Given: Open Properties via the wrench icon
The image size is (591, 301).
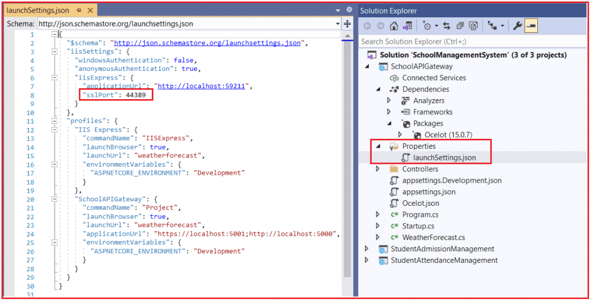Looking at the screenshot, I should click(x=517, y=26).
